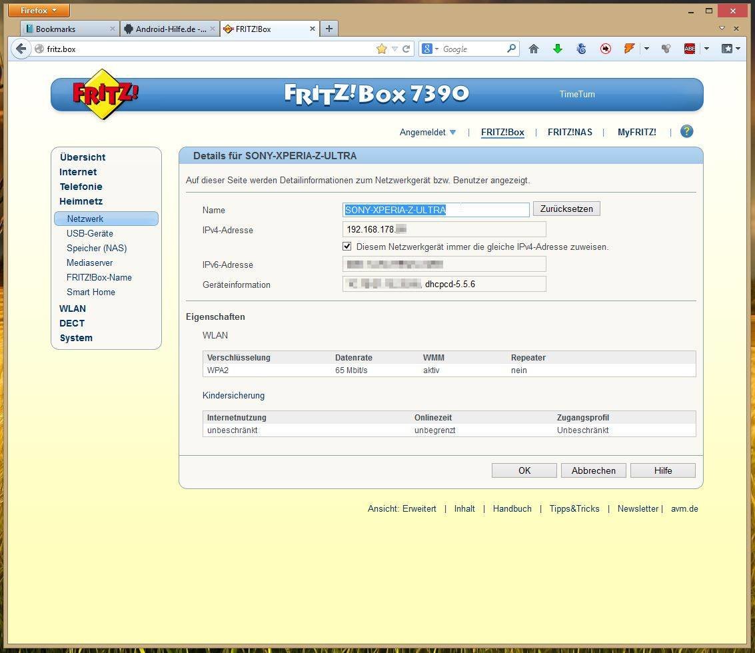Open a new tab with plus button
The width and height of the screenshot is (755, 653).
click(329, 29)
